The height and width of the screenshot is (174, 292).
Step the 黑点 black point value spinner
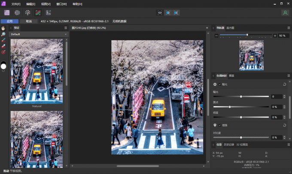pos(284,107)
